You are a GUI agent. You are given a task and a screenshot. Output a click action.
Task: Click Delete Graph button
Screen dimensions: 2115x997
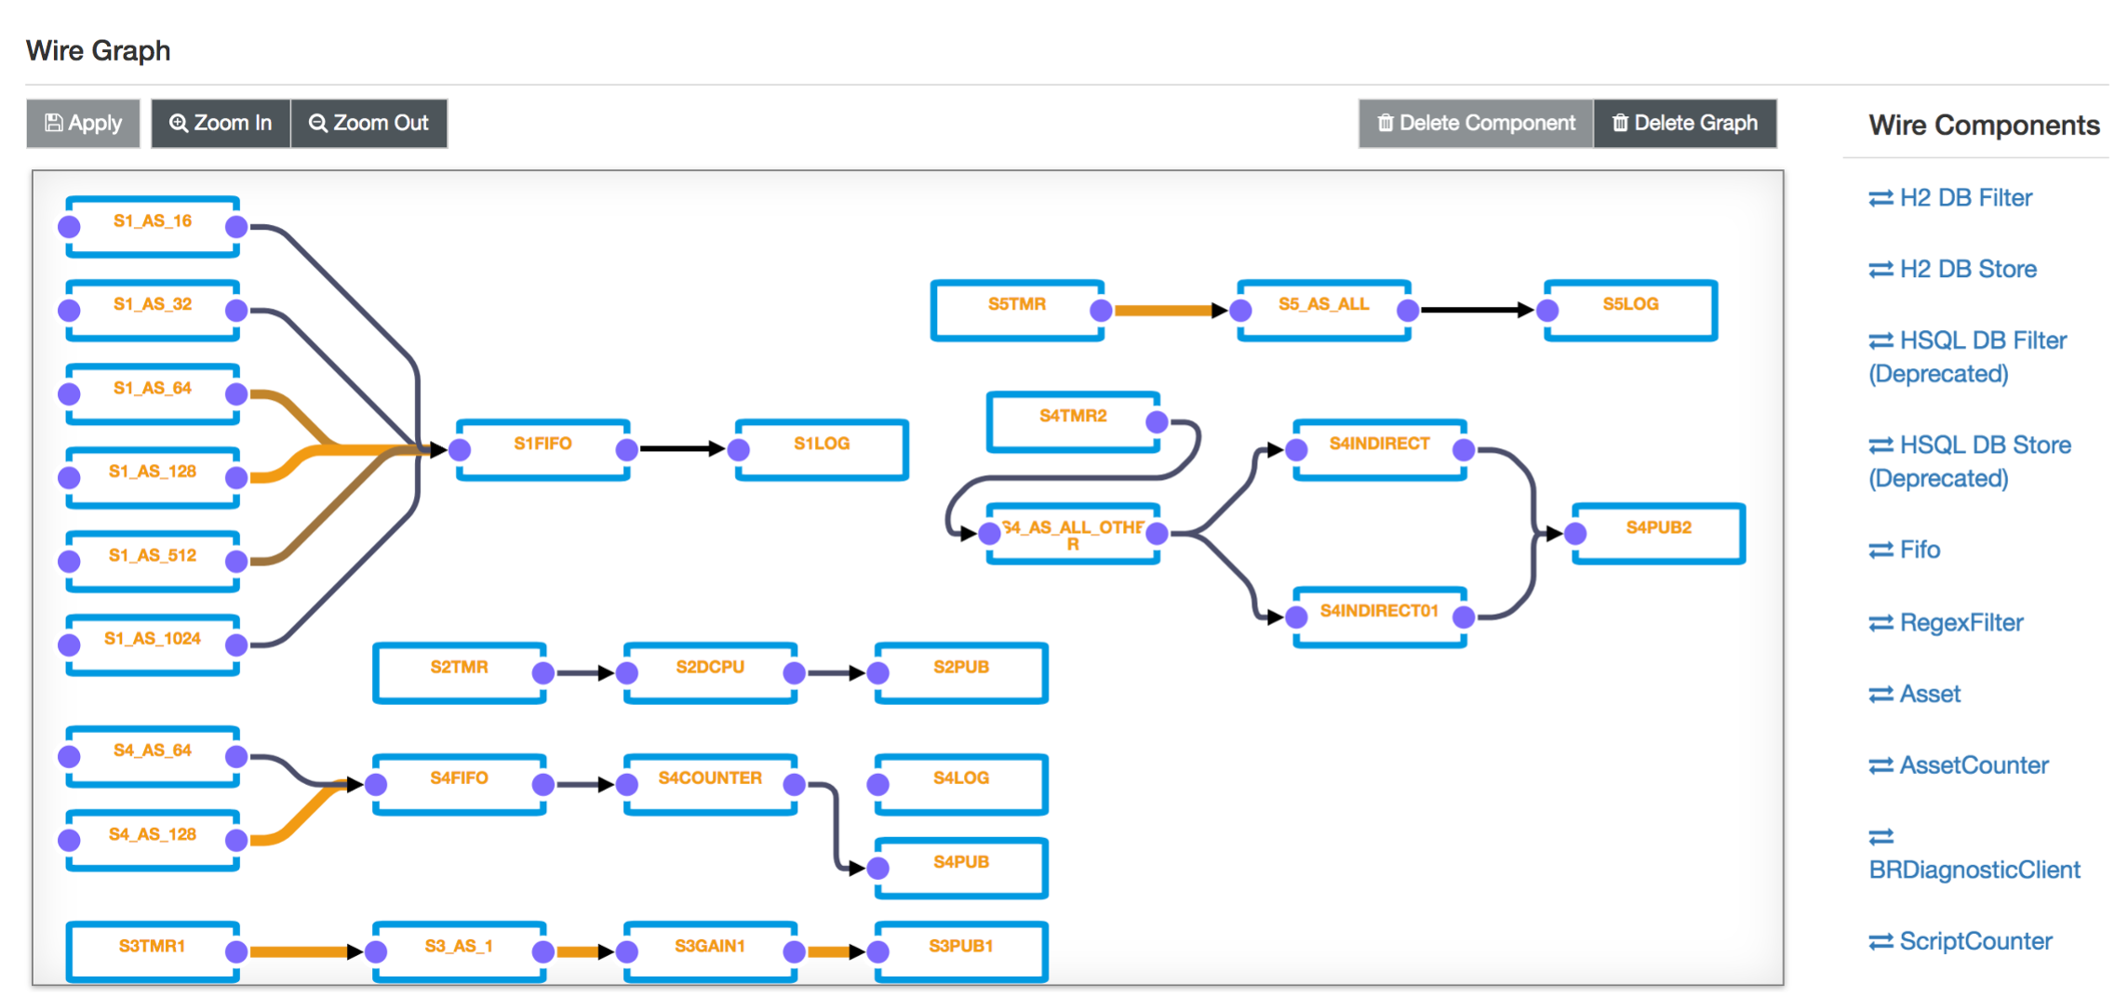coord(1685,123)
